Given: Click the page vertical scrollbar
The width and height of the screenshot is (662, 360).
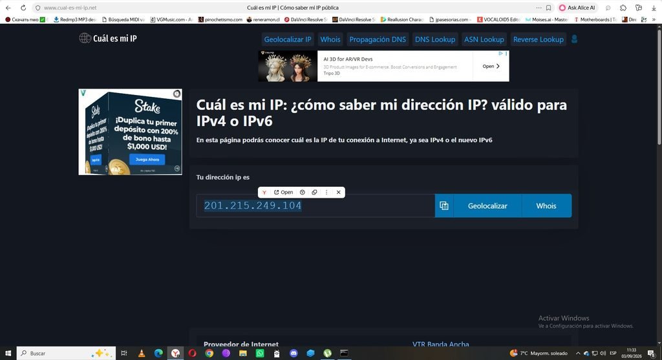Looking at the screenshot, I should click(x=658, y=185).
